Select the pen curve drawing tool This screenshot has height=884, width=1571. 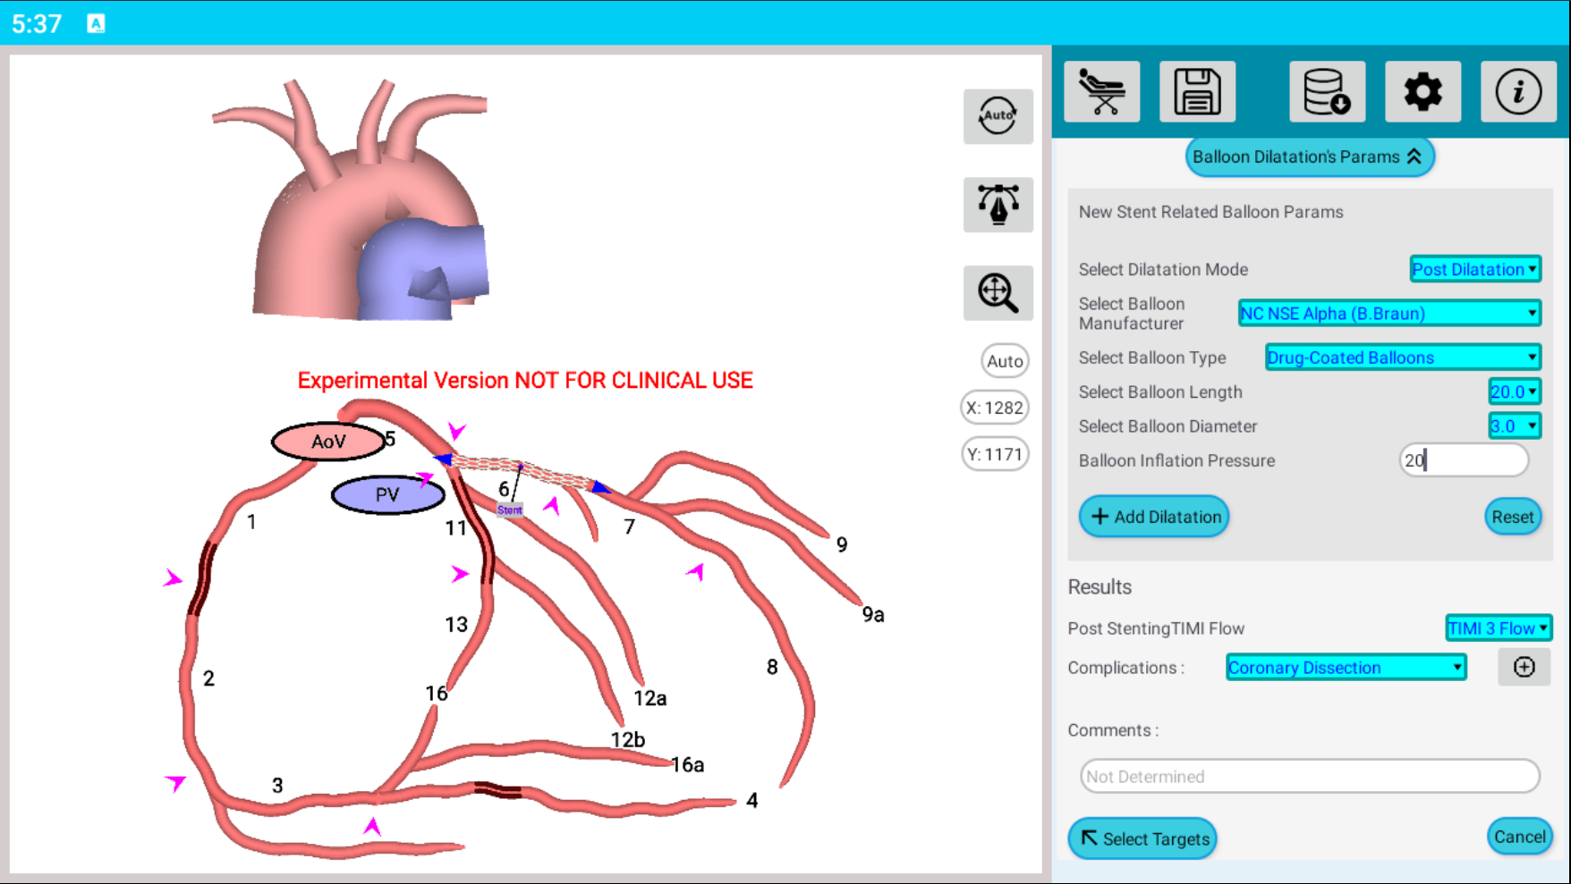[998, 205]
